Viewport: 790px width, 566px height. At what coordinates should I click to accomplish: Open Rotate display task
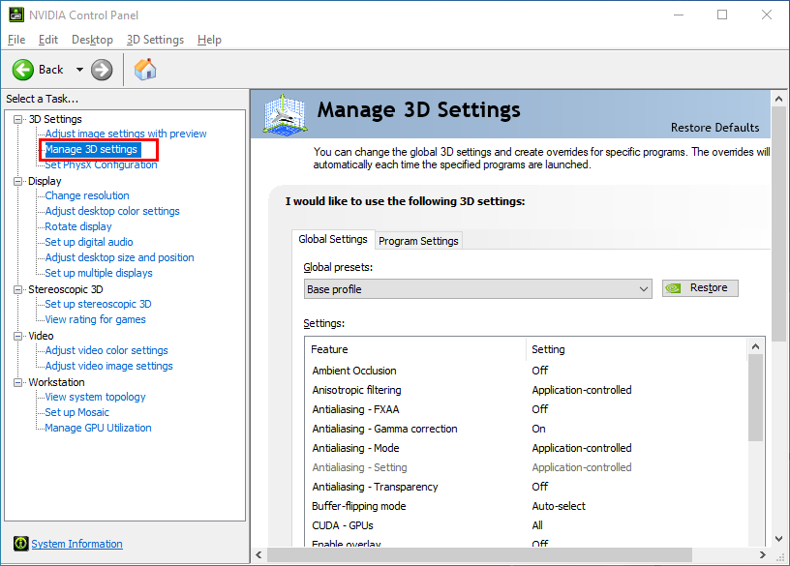pyautogui.click(x=78, y=226)
